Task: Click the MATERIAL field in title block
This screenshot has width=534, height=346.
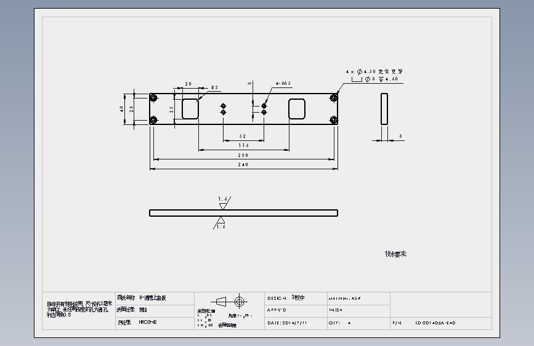Action: click(x=358, y=299)
